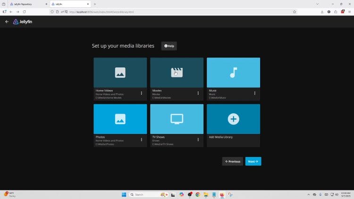Go back using Jellyfin header arrow
This screenshot has height=199, width=354.
click(x=7, y=22)
